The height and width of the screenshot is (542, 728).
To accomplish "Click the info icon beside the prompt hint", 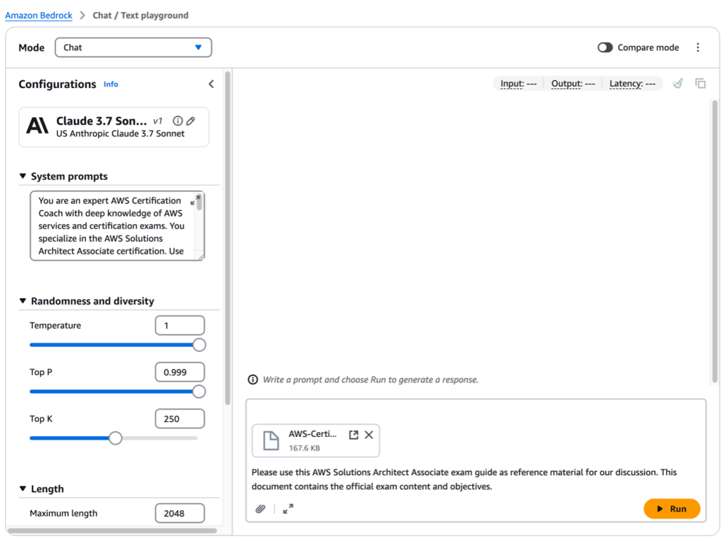I will click(252, 379).
